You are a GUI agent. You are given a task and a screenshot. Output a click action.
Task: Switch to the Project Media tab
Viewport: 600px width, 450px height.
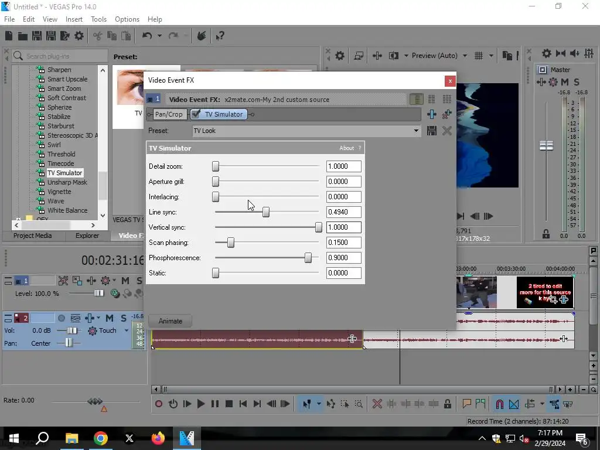(x=33, y=236)
